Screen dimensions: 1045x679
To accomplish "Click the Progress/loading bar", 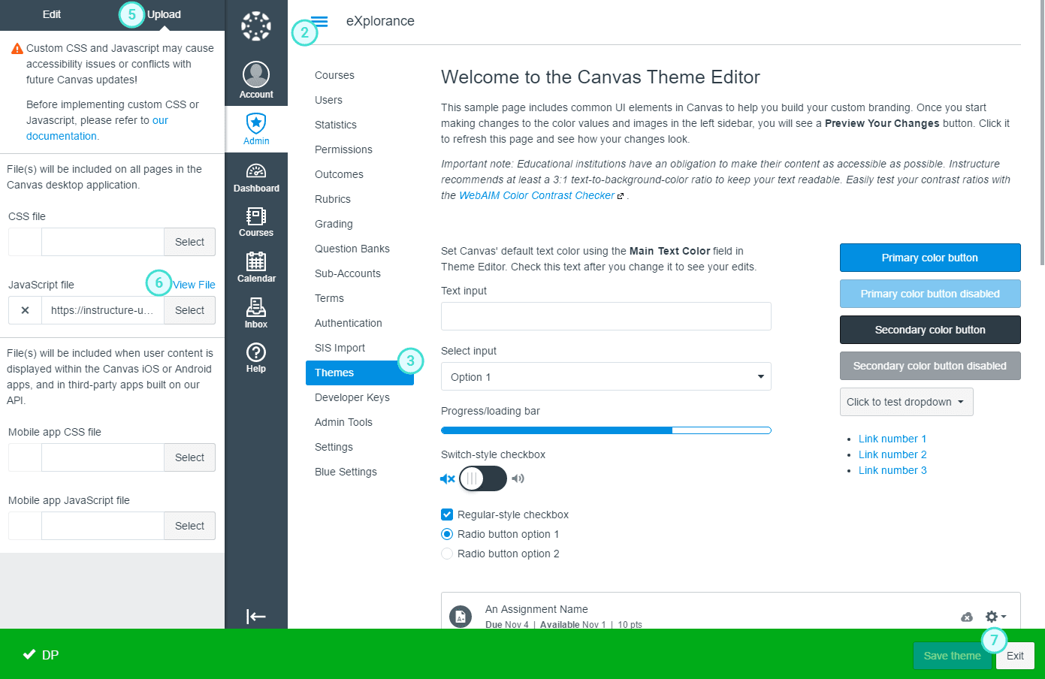I will [x=606, y=430].
